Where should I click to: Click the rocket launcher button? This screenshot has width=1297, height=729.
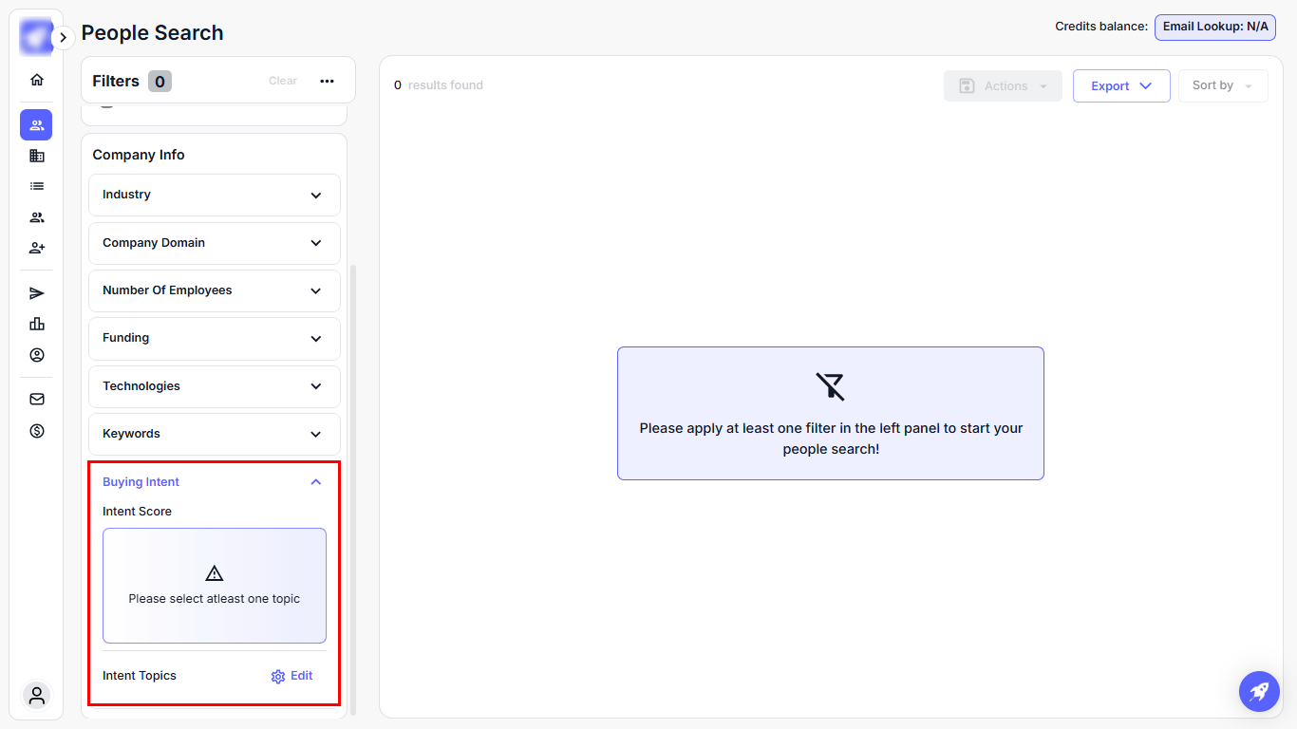click(1259, 691)
